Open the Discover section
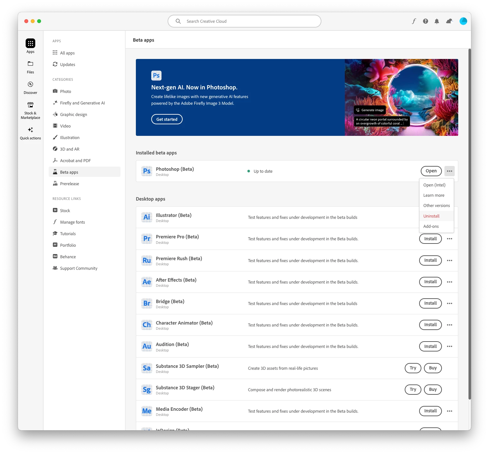 pyautogui.click(x=30, y=88)
